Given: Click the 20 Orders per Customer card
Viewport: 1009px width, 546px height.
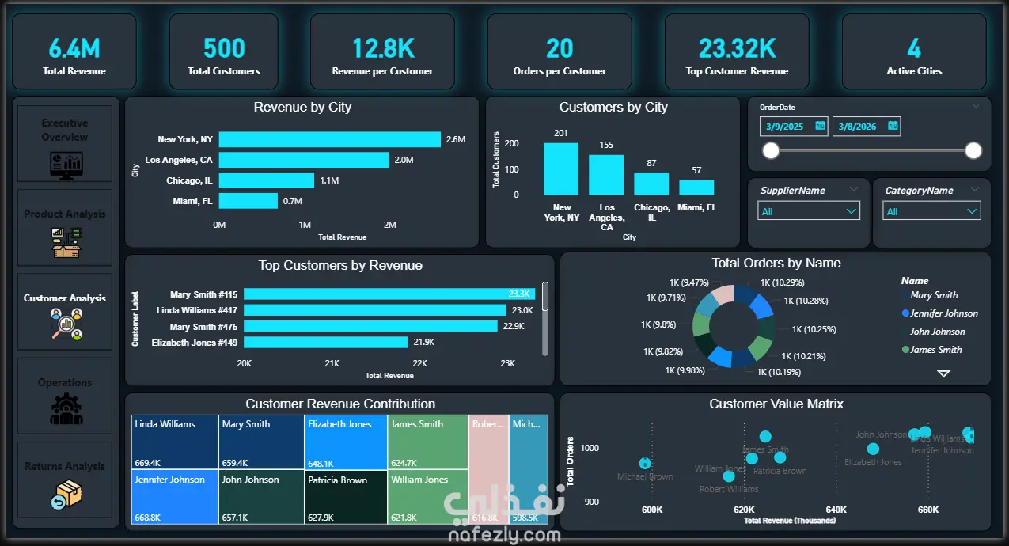Looking at the screenshot, I should [x=560, y=51].
